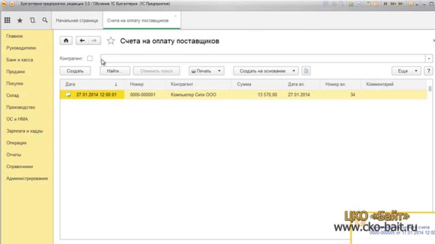
Task: Close the Счета на оплату поставщиков tab
Action: click(175, 16)
